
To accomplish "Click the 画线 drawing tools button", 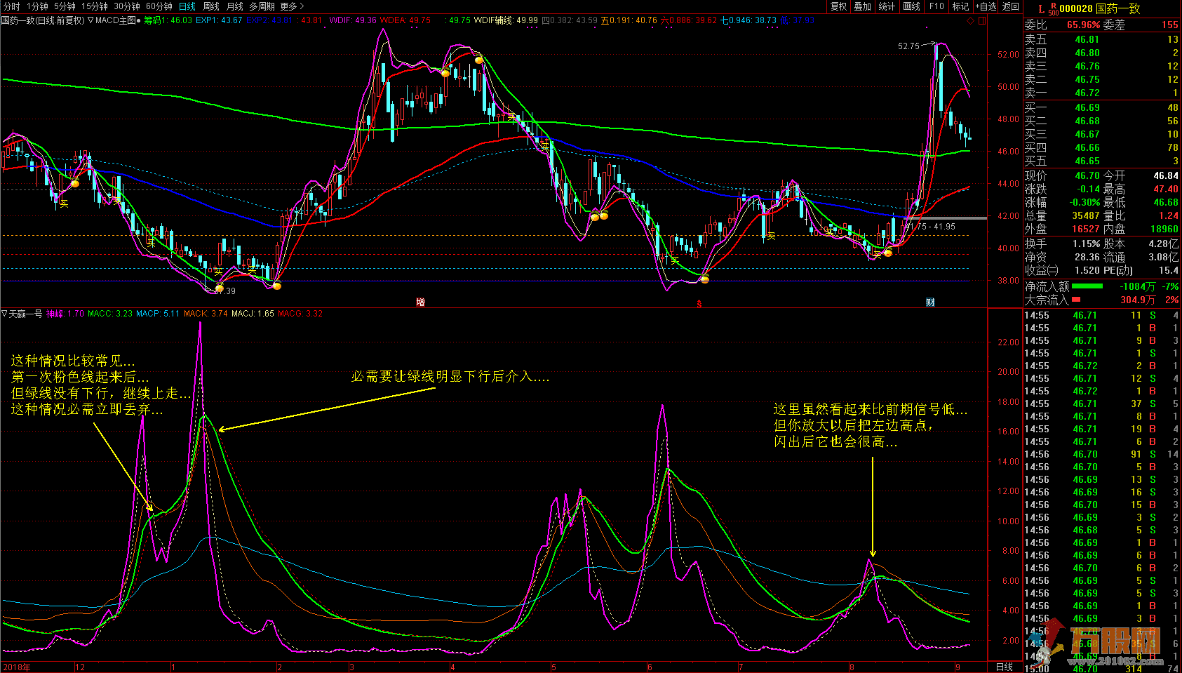I will (x=912, y=6).
